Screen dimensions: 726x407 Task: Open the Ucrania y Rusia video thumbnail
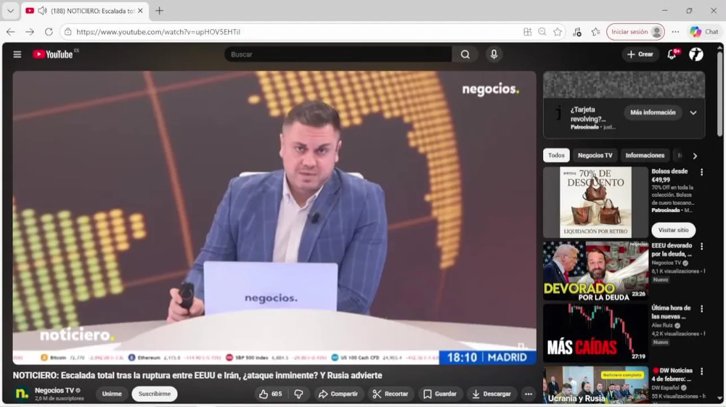(x=596, y=386)
